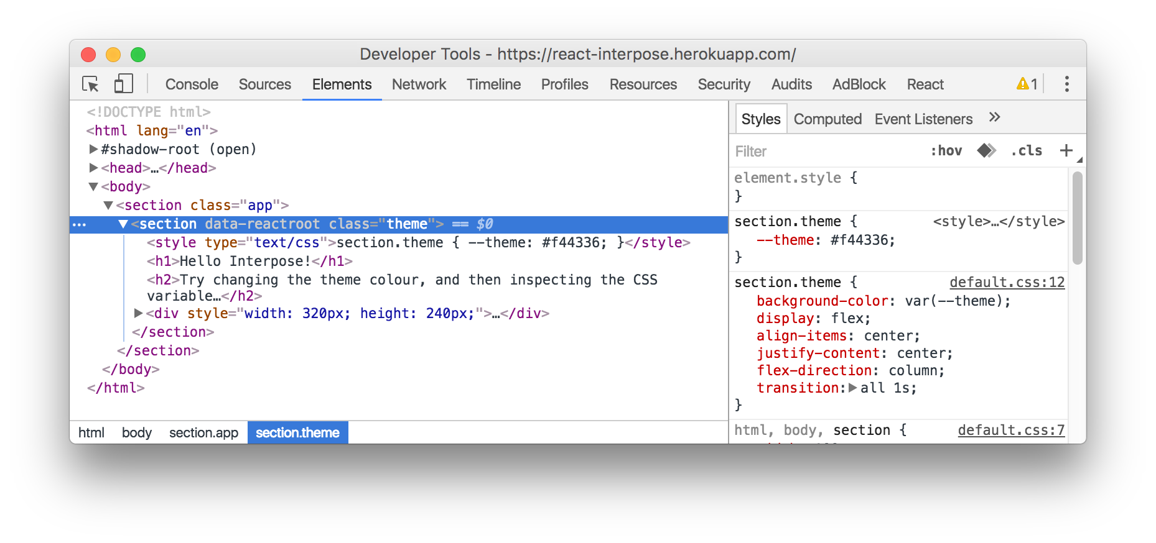Switch to the Console tab

[192, 84]
